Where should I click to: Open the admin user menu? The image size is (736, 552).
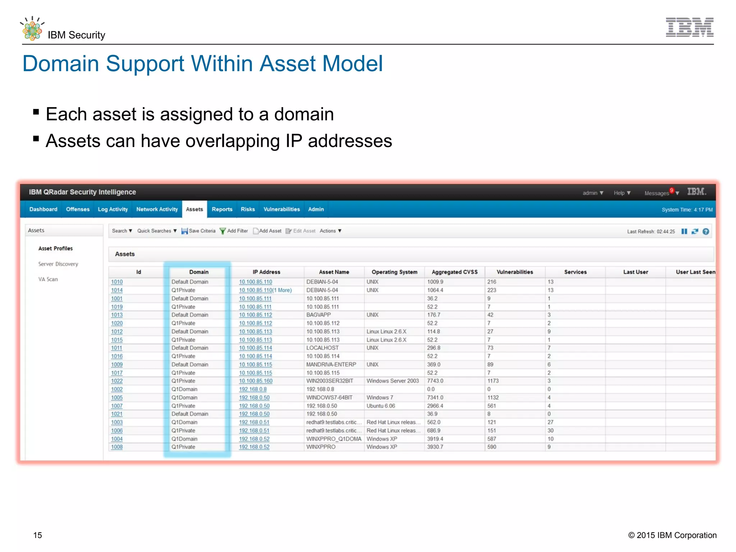(593, 193)
